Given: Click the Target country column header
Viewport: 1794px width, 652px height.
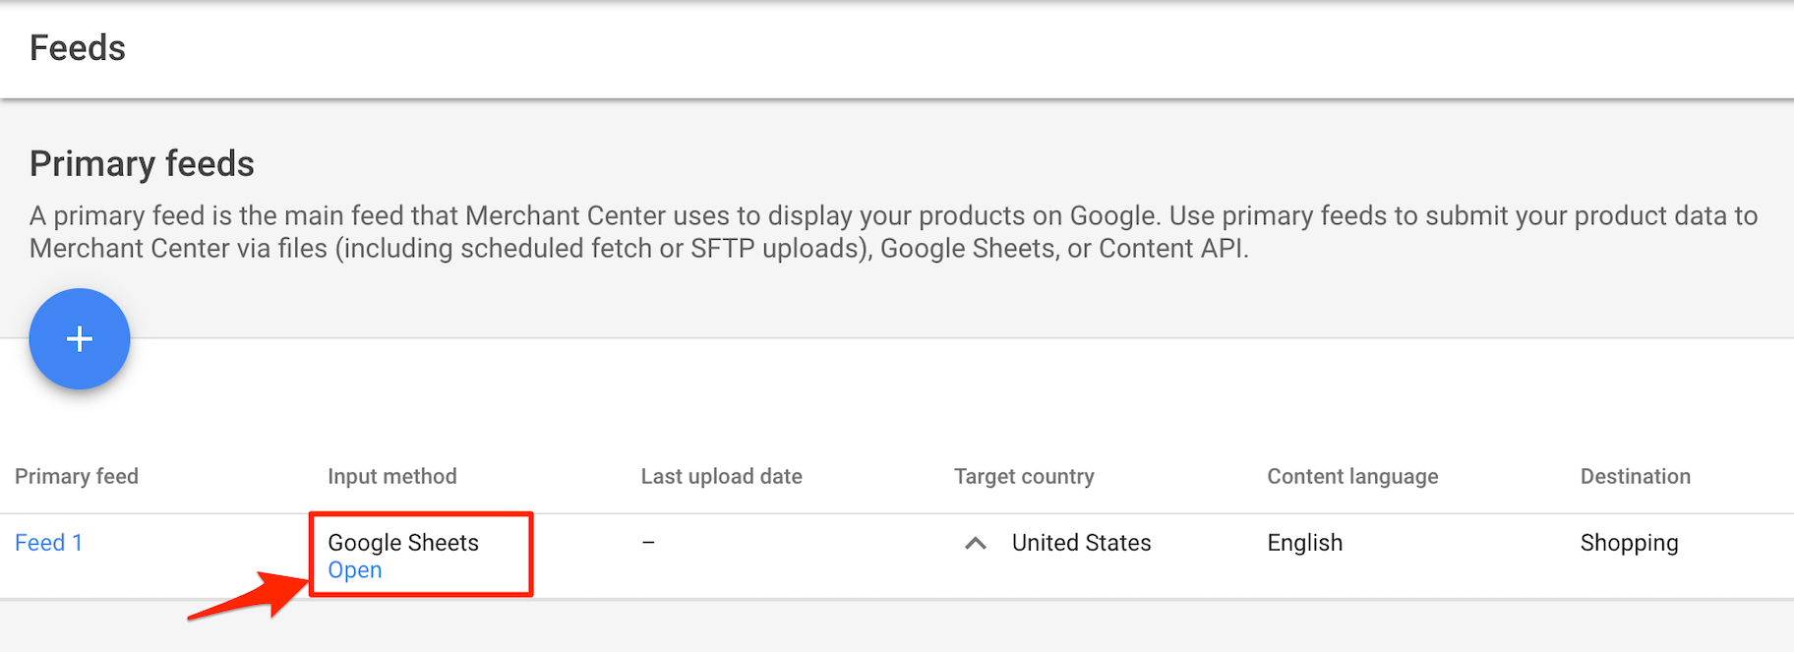Looking at the screenshot, I should [1023, 477].
